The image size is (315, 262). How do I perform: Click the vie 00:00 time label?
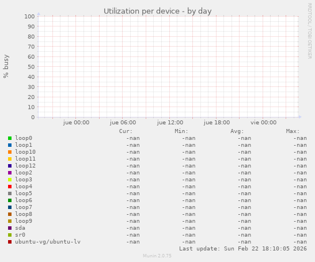point(263,122)
